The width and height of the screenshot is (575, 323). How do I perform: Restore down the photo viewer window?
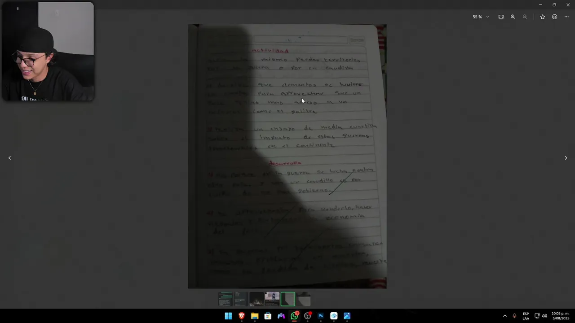pos(554,4)
